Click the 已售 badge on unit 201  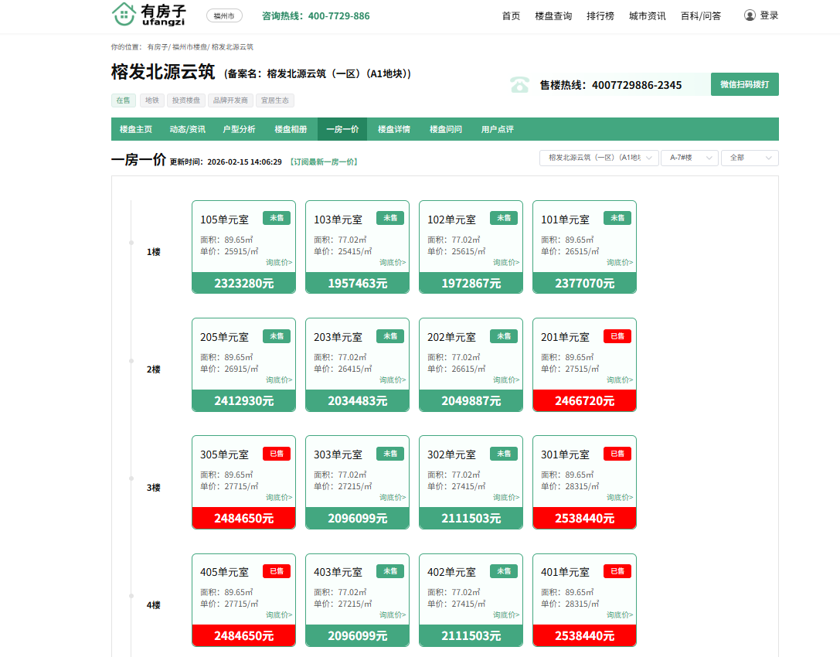[617, 336]
